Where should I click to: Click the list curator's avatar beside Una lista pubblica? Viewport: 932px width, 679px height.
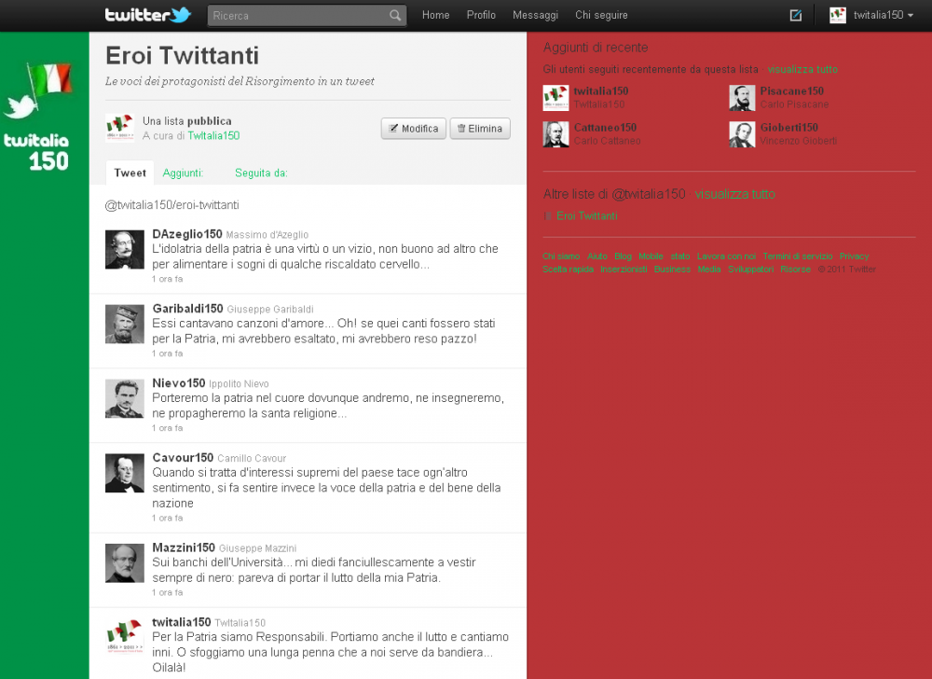tap(119, 128)
